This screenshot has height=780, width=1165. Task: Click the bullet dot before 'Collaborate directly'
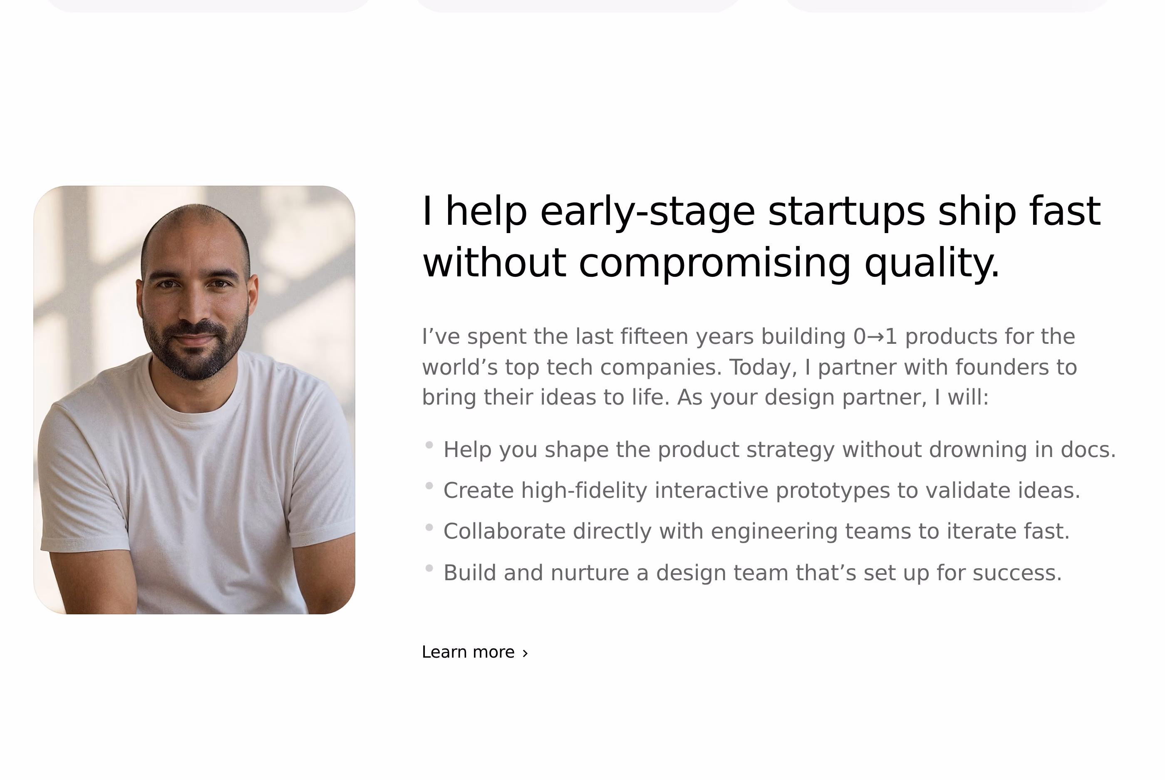click(429, 527)
